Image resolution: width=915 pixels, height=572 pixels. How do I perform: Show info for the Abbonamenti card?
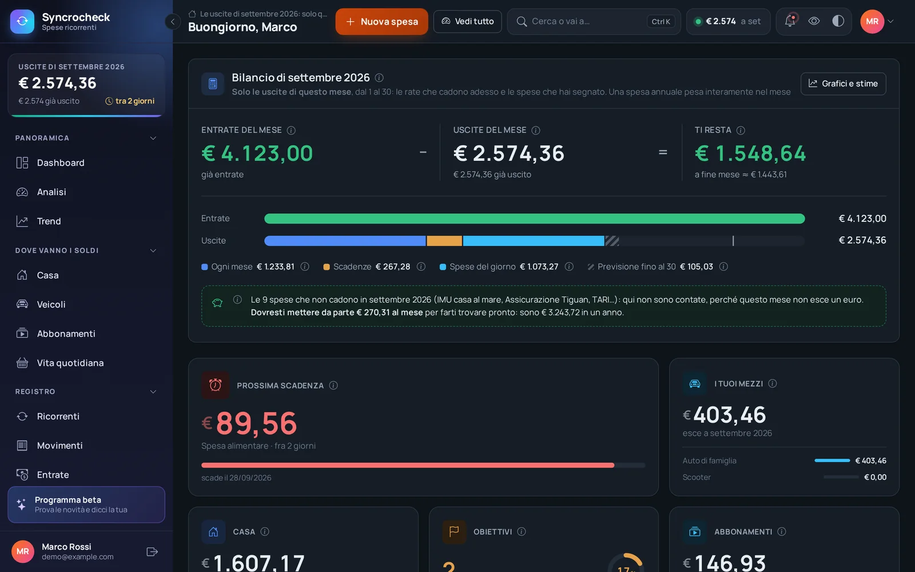[x=782, y=531]
